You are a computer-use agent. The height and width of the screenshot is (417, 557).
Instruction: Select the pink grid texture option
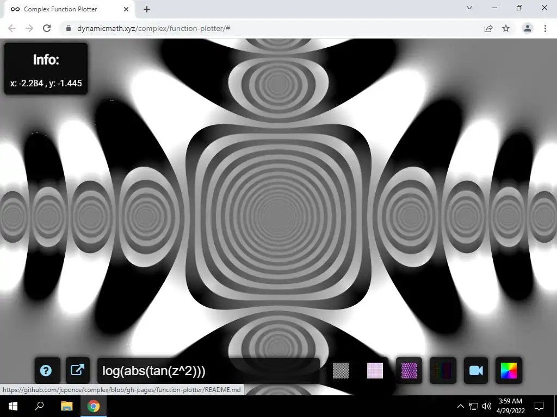375,370
